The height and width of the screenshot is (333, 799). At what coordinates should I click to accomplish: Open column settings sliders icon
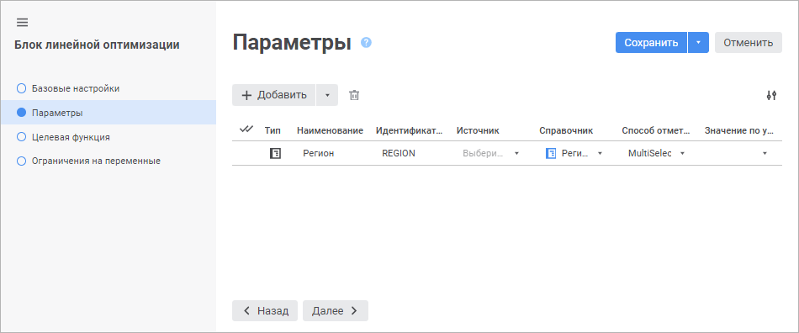pyautogui.click(x=771, y=95)
